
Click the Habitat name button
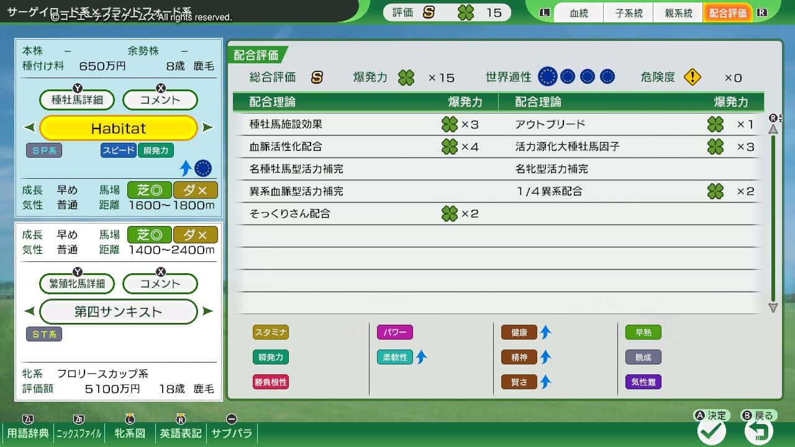click(118, 128)
